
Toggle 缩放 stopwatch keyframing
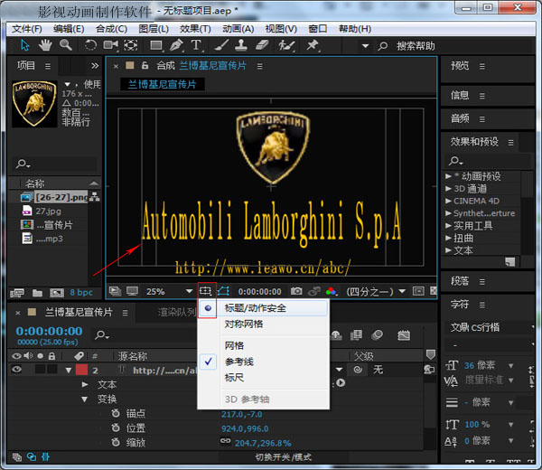[x=116, y=442]
